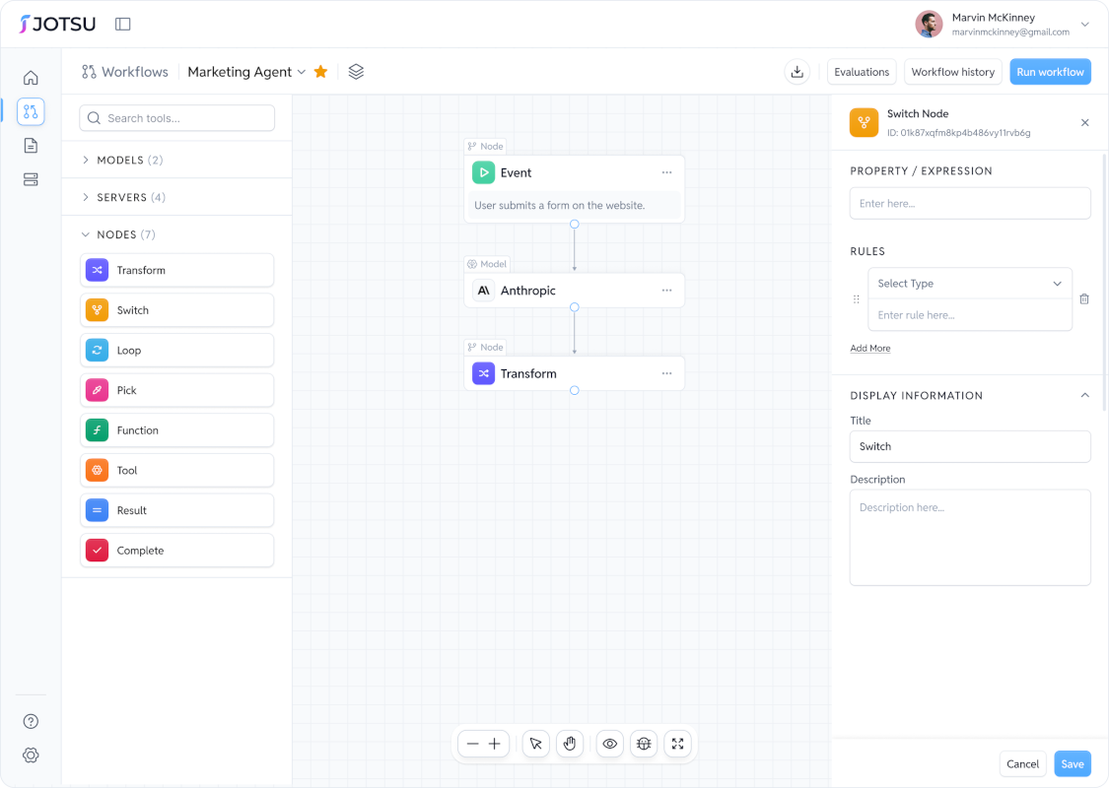Star the Marketing Agent workflow
The width and height of the screenshot is (1109, 788).
click(x=319, y=71)
